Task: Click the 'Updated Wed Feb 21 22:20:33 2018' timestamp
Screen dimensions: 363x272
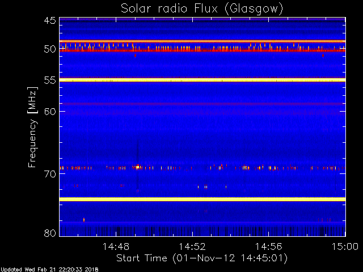Action: coord(49,270)
